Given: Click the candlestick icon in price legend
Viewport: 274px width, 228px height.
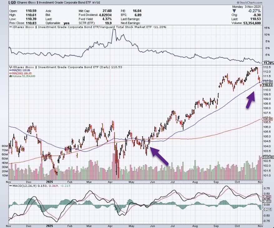Looking at the screenshot, I should 11,67.
